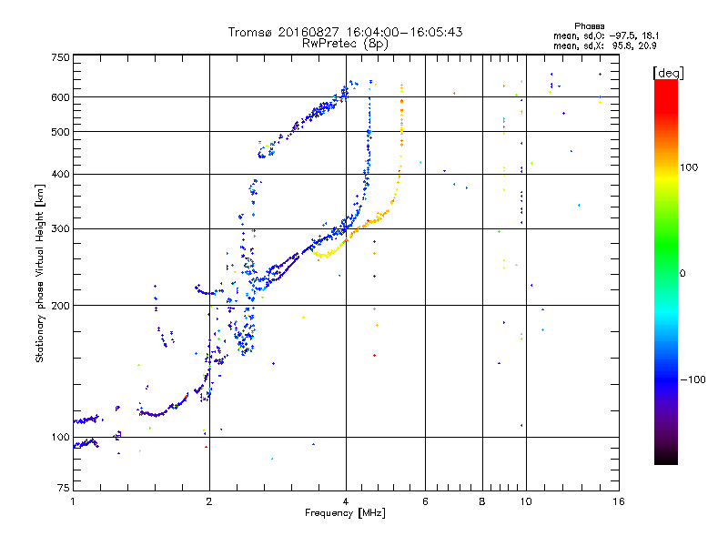728x546 pixels.
Task: Click the 'Phases' header label
Action: [x=589, y=26]
